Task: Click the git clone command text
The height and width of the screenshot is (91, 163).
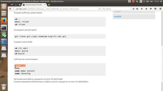Action: (40, 36)
